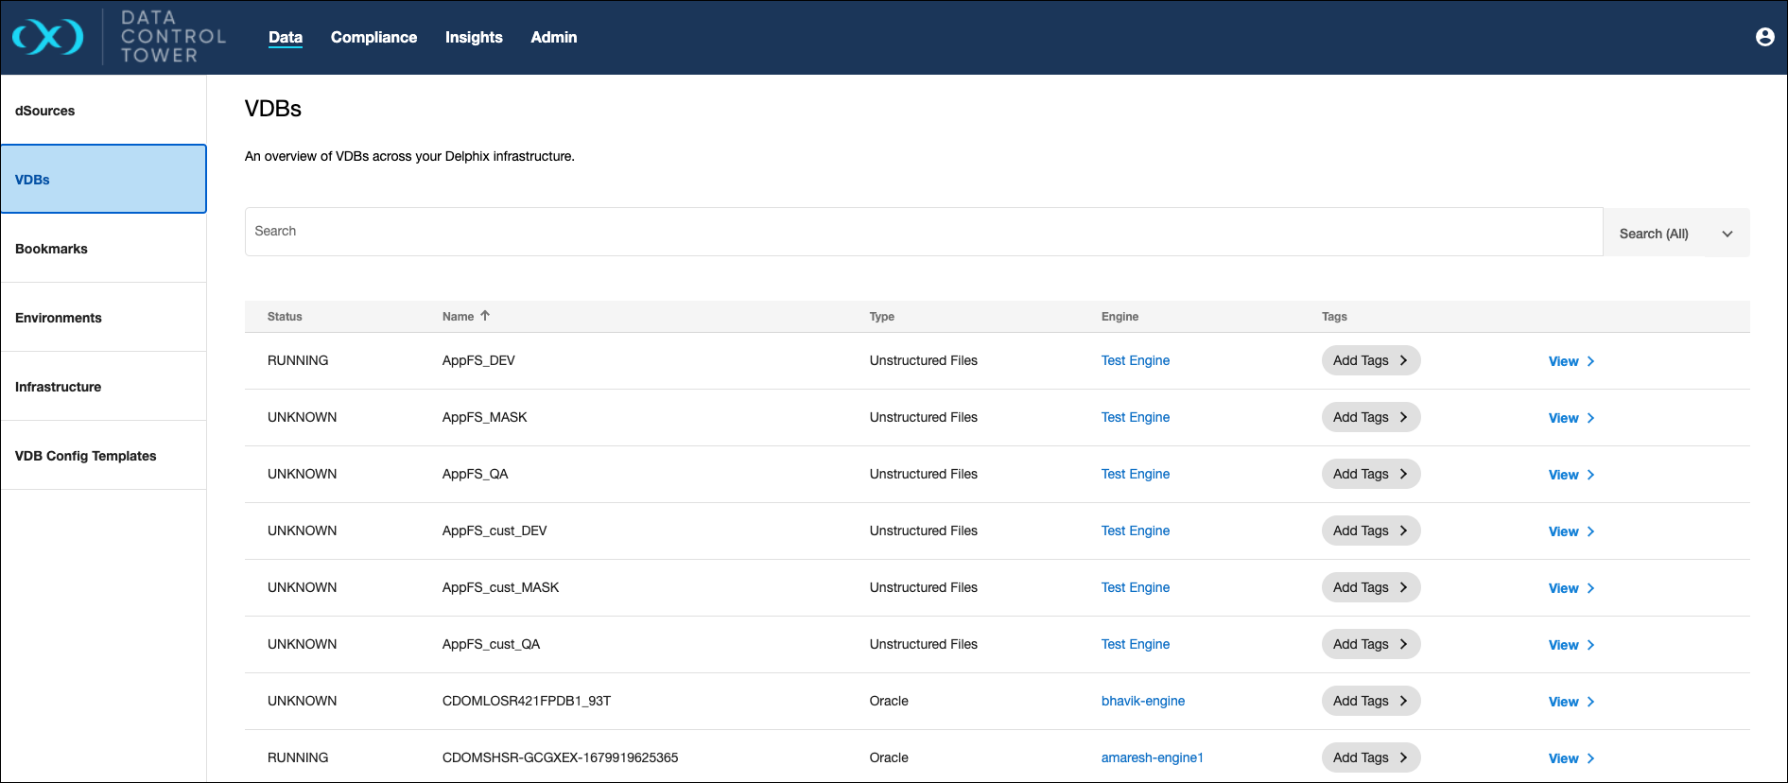The height and width of the screenshot is (783, 1788).
Task: Go to the Admin section
Action: click(553, 37)
